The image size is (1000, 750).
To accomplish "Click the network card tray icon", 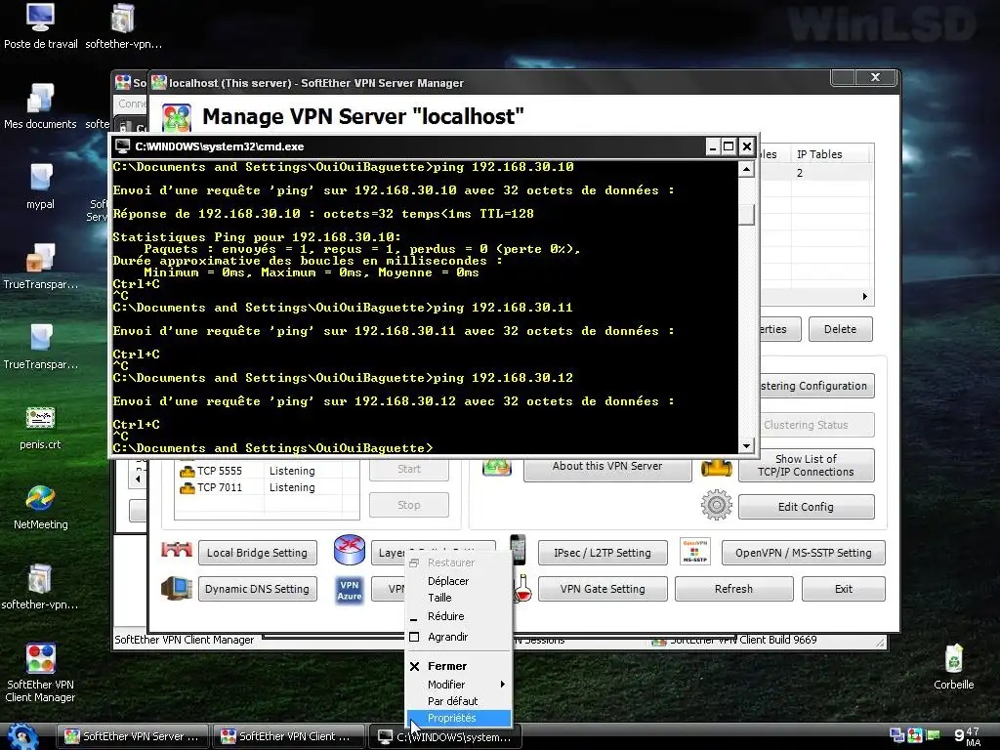I will tap(933, 735).
